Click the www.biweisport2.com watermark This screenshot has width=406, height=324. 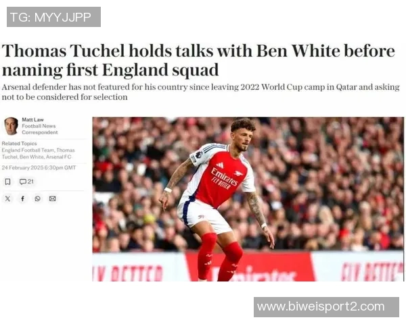pos(326,307)
